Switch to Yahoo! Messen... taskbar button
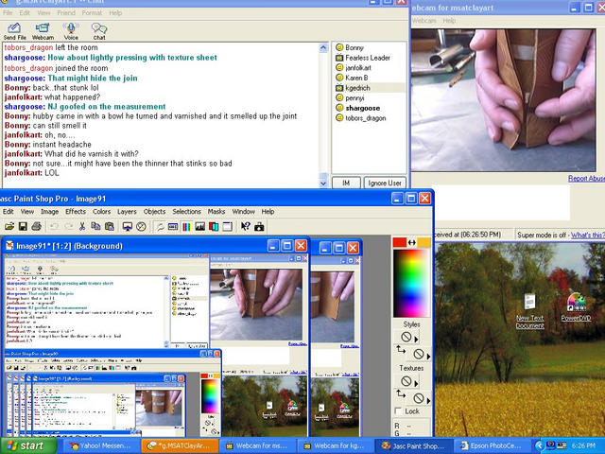 100,445
